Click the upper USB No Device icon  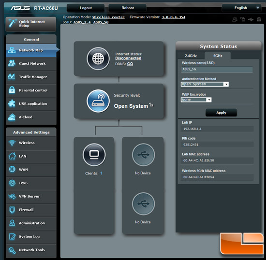(143, 155)
